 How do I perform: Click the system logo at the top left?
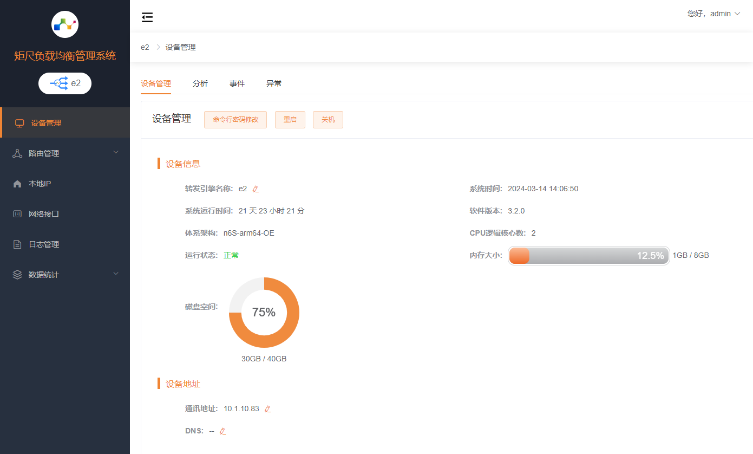click(64, 24)
